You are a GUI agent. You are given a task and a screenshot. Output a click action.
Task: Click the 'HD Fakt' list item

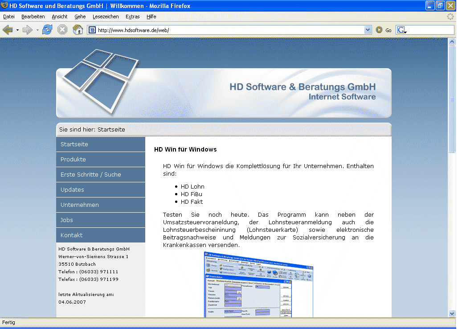pyautogui.click(x=192, y=202)
